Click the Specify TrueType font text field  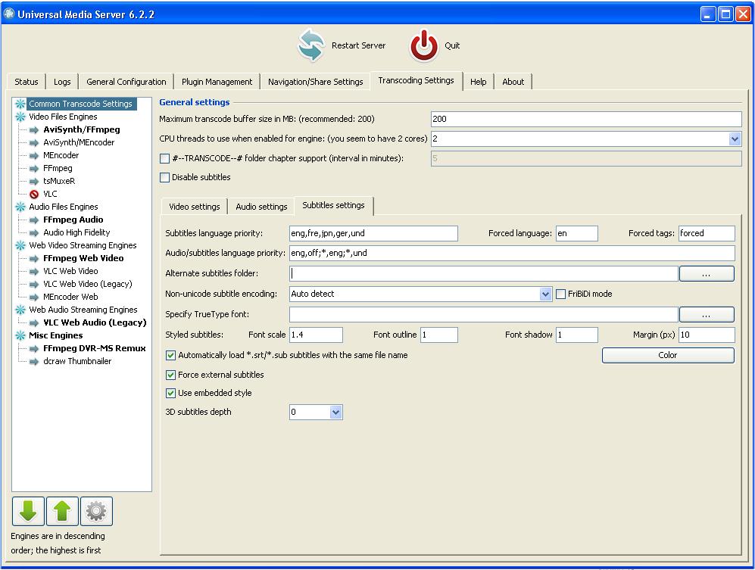coord(483,314)
